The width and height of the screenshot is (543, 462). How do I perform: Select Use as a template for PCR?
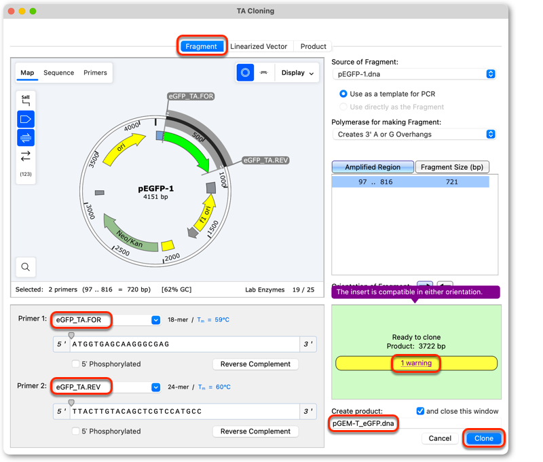coord(343,94)
